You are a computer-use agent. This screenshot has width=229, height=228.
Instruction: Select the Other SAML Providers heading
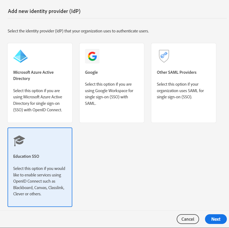click(177, 72)
